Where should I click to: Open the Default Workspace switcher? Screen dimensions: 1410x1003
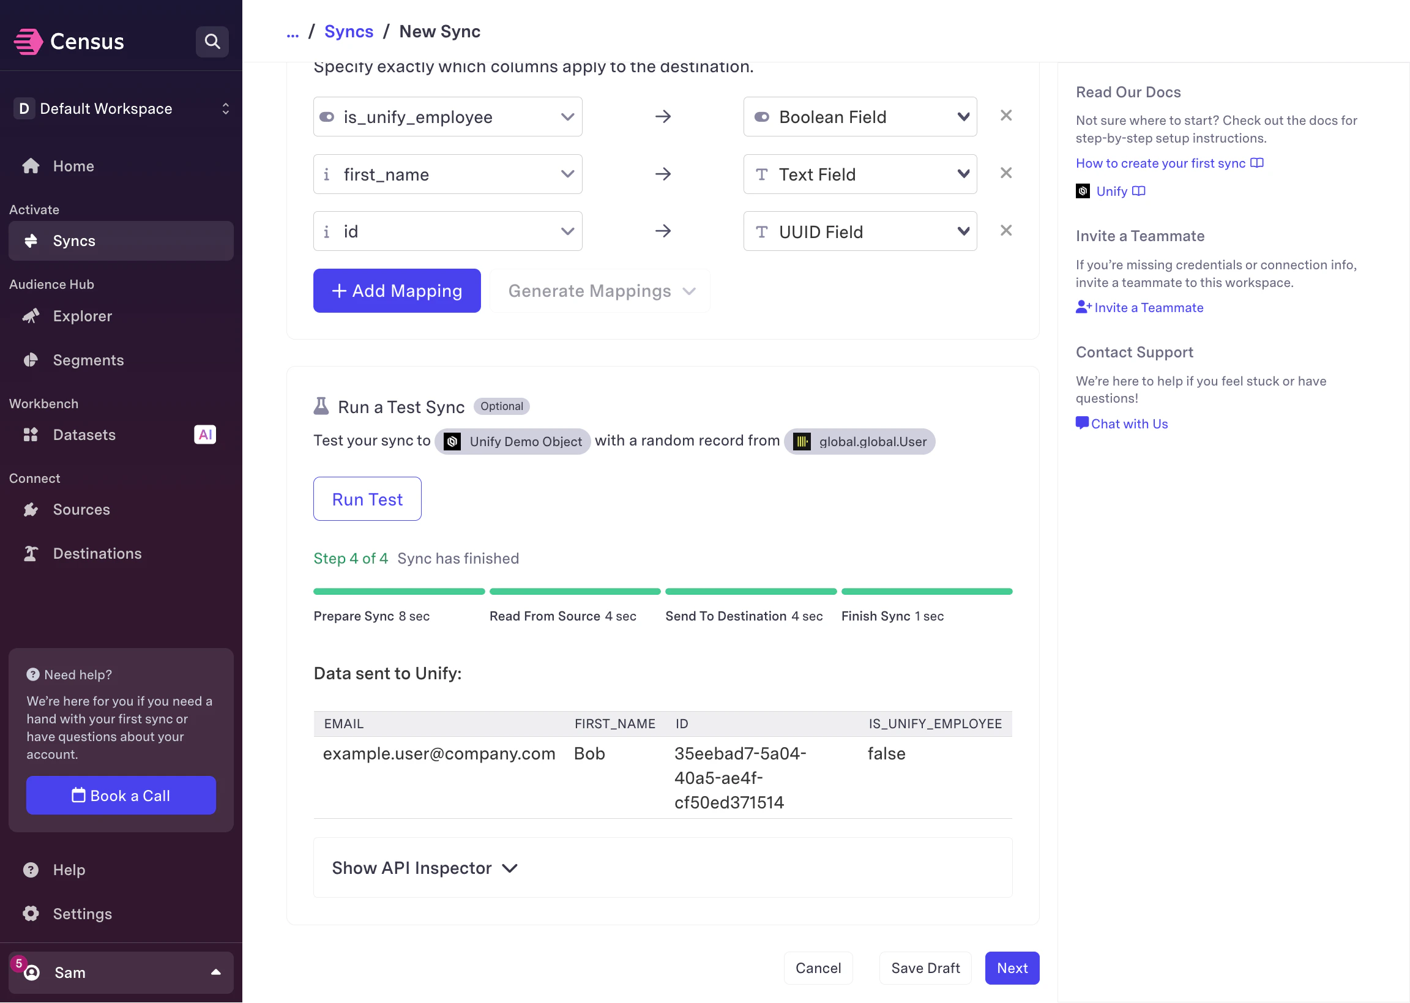[121, 109]
